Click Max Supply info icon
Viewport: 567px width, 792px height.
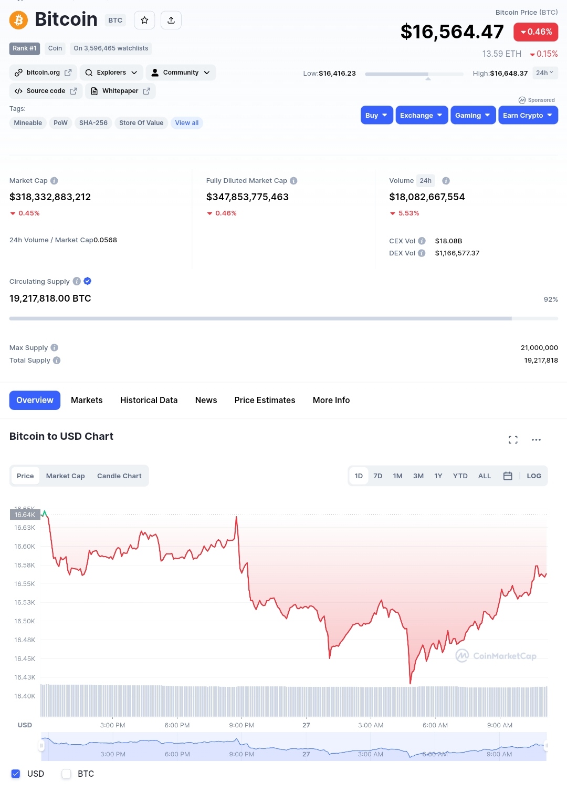tap(55, 348)
